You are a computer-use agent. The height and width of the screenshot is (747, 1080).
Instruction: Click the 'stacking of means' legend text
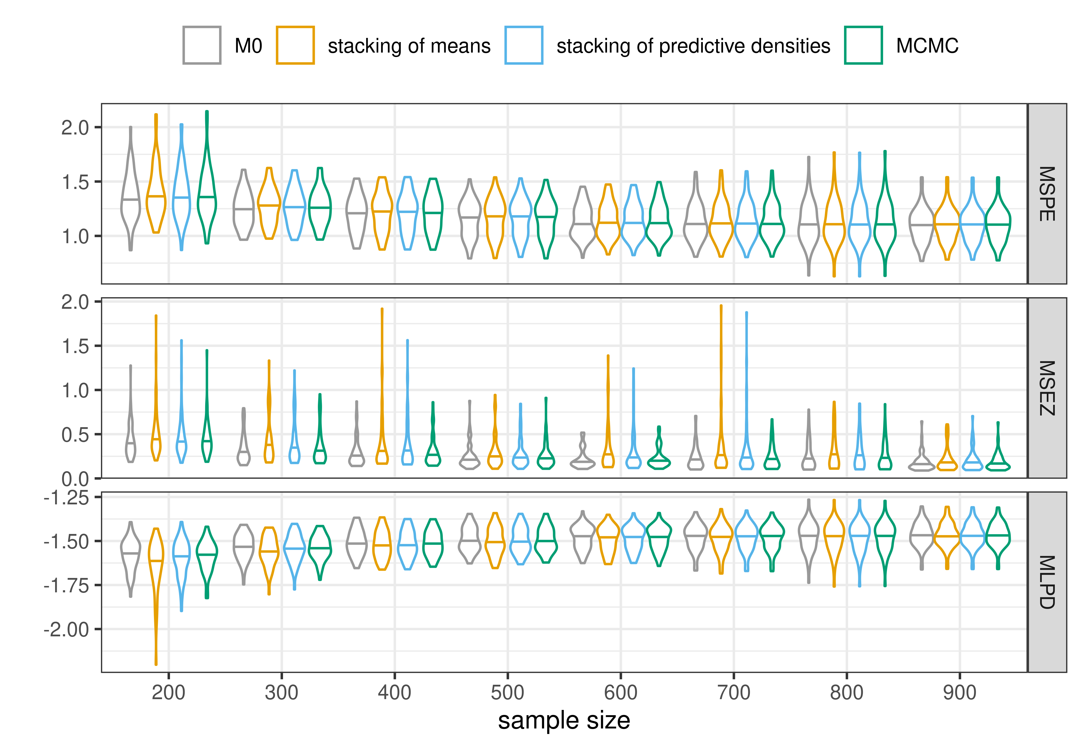pos(409,46)
